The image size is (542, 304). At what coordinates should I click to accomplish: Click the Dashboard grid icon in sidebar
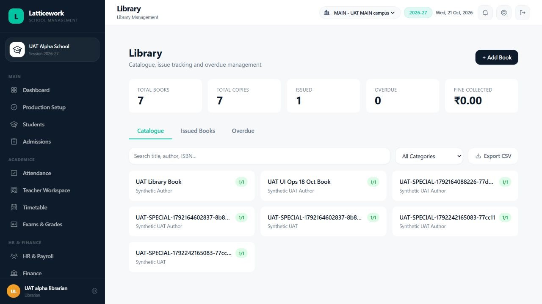point(14,90)
